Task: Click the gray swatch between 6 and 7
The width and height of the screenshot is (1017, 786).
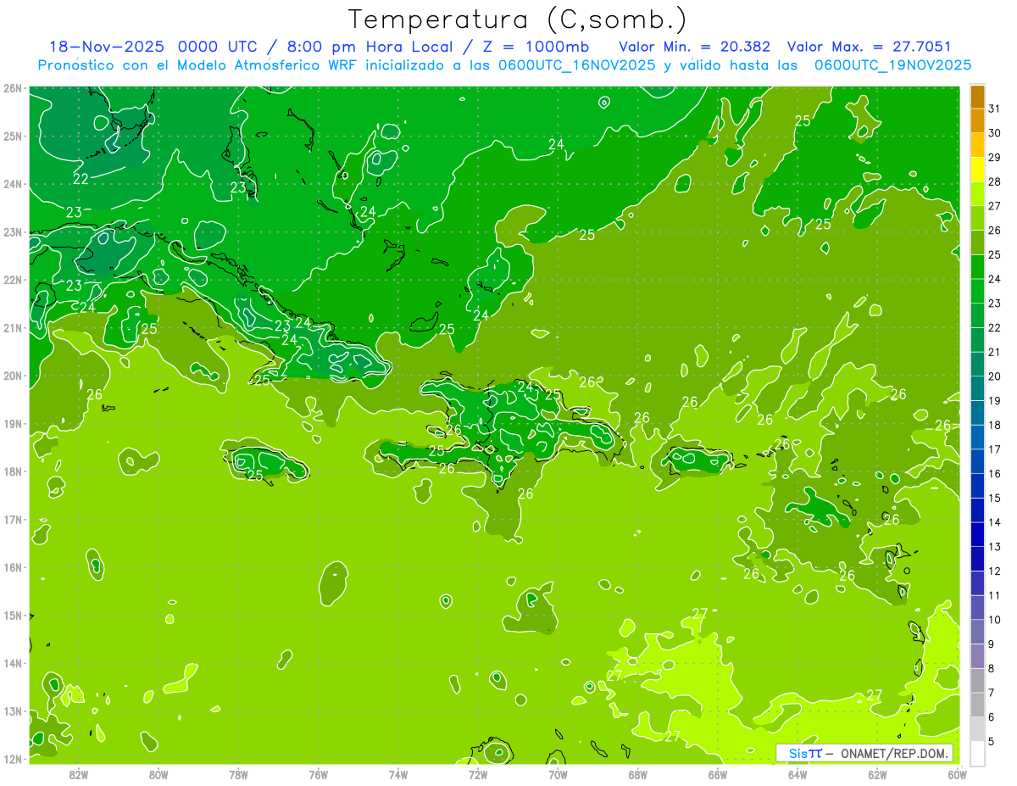Action: [977, 705]
